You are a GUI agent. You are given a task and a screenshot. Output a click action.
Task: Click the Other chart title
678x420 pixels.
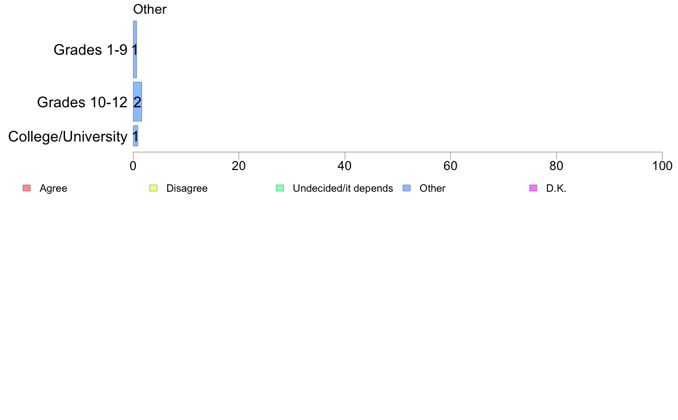click(x=150, y=9)
